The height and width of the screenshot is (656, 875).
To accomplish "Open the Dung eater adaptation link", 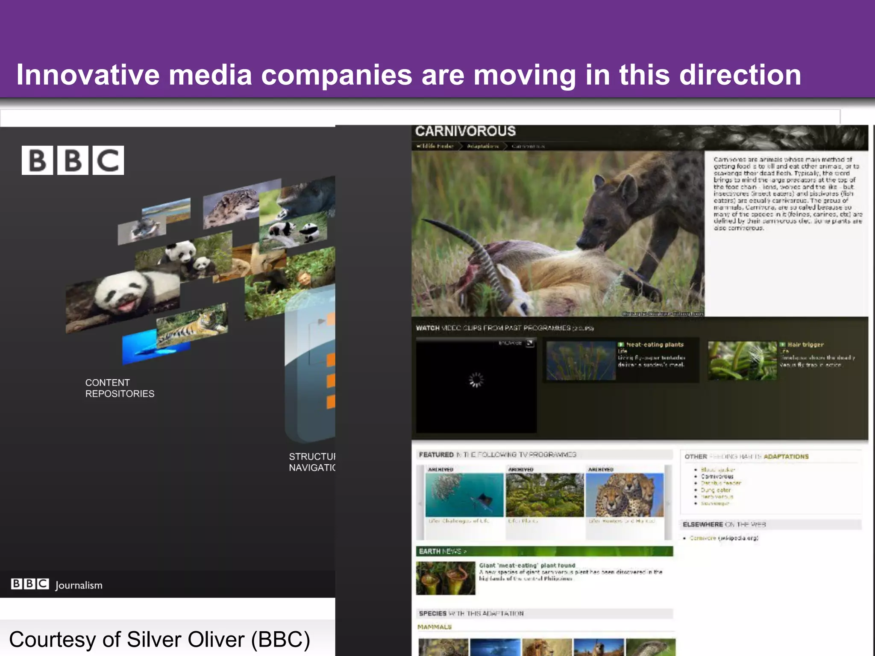I will click(x=716, y=490).
